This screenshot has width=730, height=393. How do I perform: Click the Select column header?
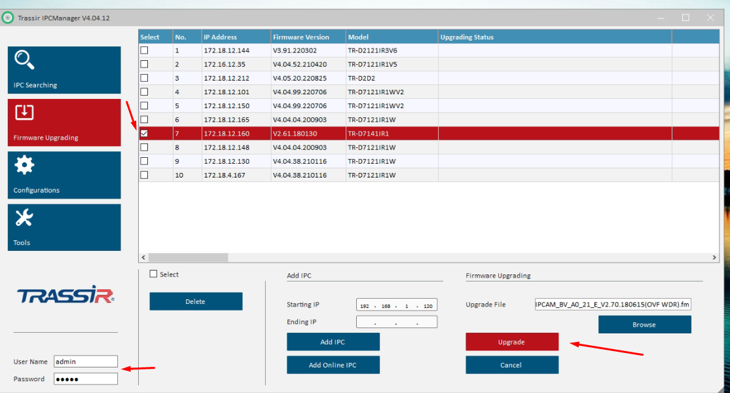(x=156, y=37)
